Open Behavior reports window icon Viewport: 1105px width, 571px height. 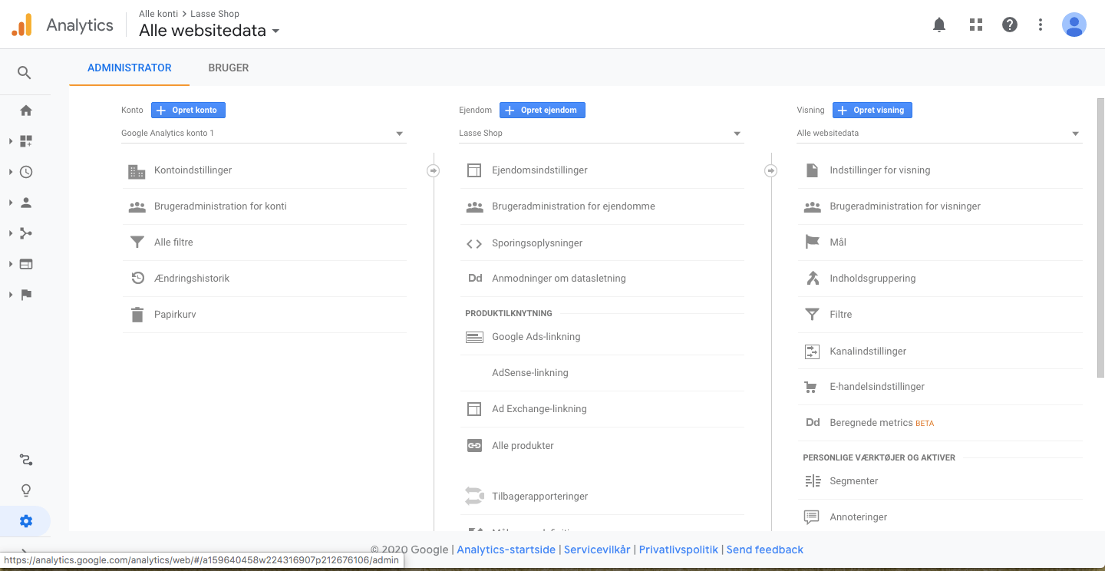pos(26,264)
